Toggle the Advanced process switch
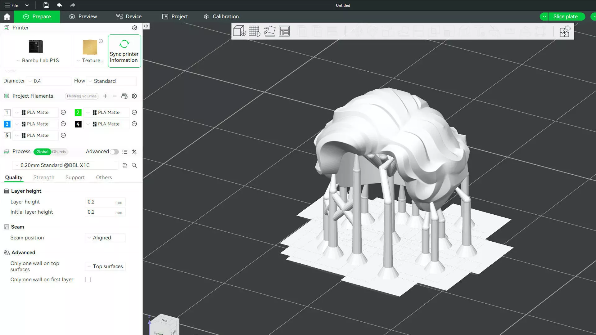The height and width of the screenshot is (335, 596). [x=114, y=152]
